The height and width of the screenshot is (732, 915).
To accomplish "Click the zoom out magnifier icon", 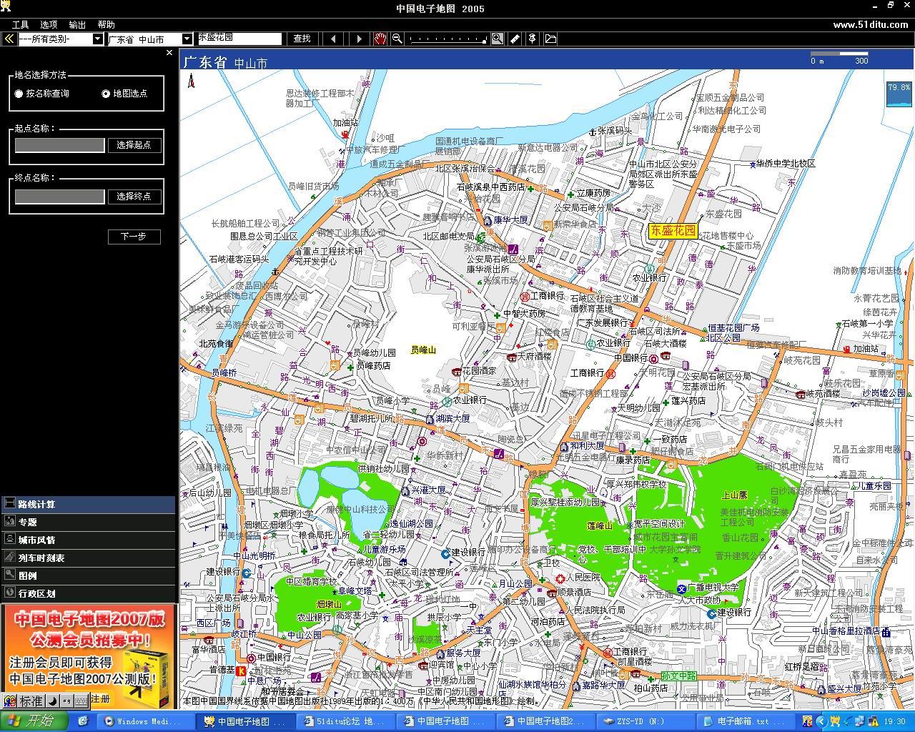I will pos(397,39).
